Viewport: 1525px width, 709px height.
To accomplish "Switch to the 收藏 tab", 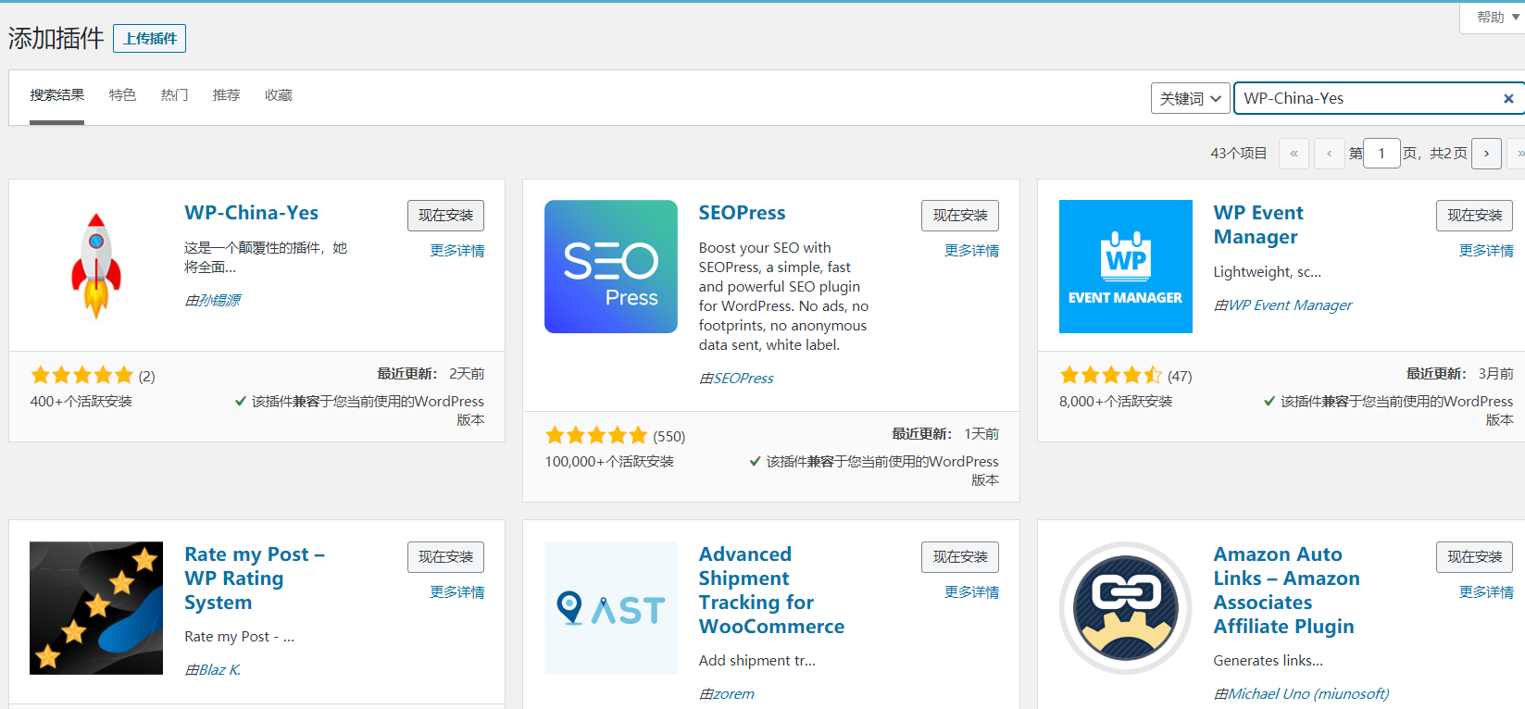I will point(278,95).
